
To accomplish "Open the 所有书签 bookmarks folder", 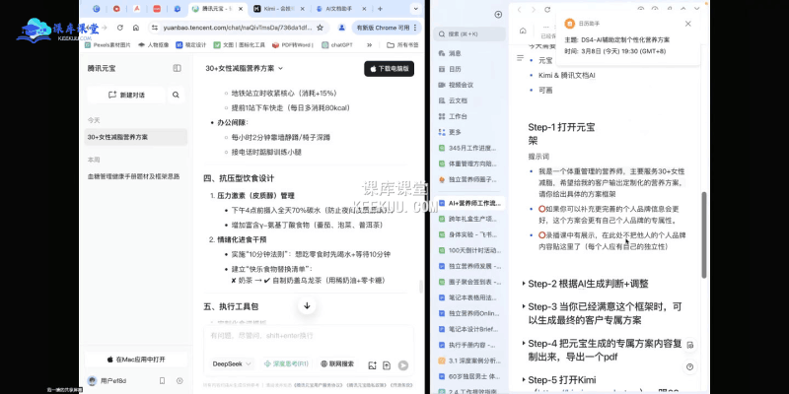I will pyautogui.click(x=402, y=44).
